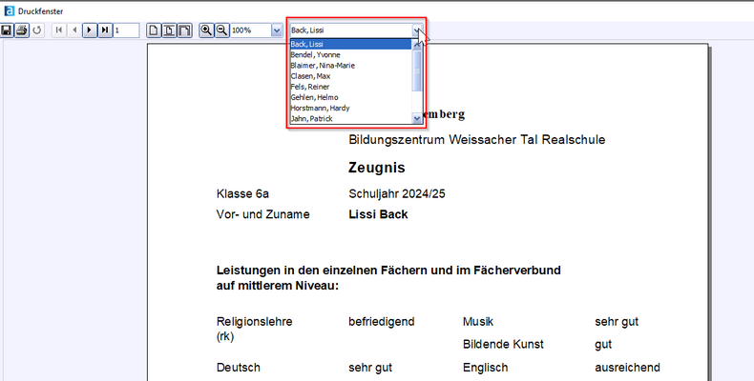Go to the next page
754x381 pixels.
click(x=90, y=30)
